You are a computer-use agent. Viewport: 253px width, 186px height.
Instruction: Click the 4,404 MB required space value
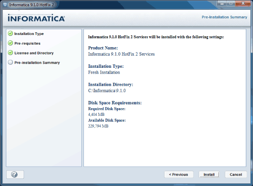96,114
